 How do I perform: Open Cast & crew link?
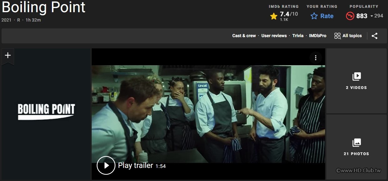(244, 36)
